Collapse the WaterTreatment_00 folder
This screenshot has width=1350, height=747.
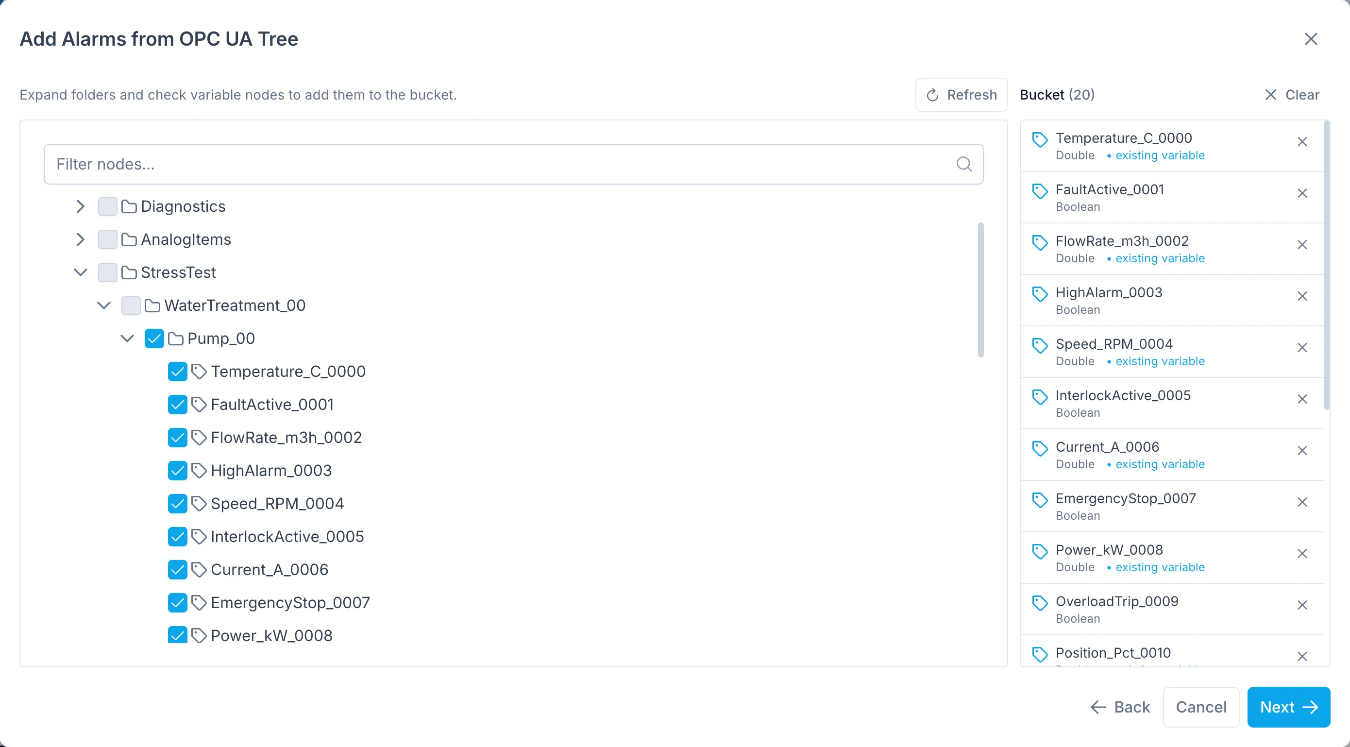coord(104,306)
